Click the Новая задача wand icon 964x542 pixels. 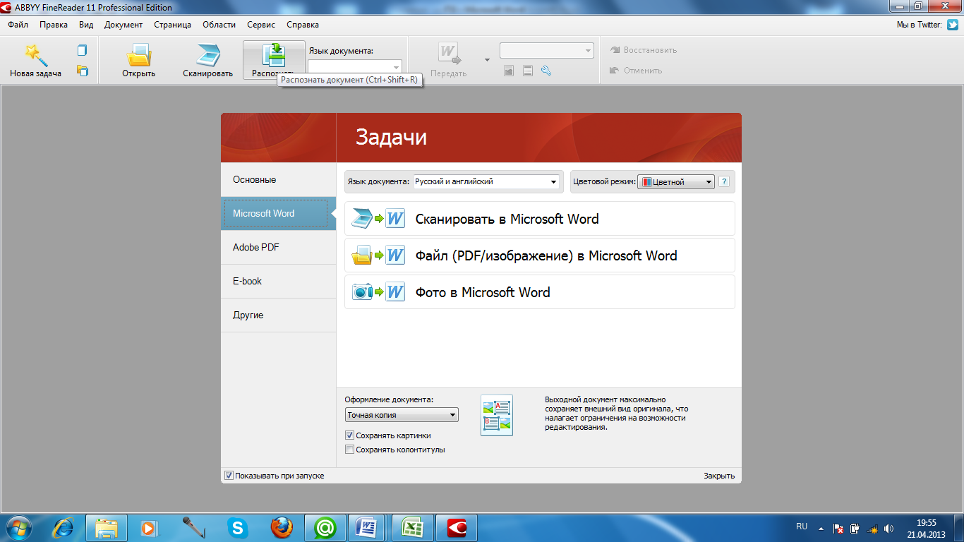(35, 55)
